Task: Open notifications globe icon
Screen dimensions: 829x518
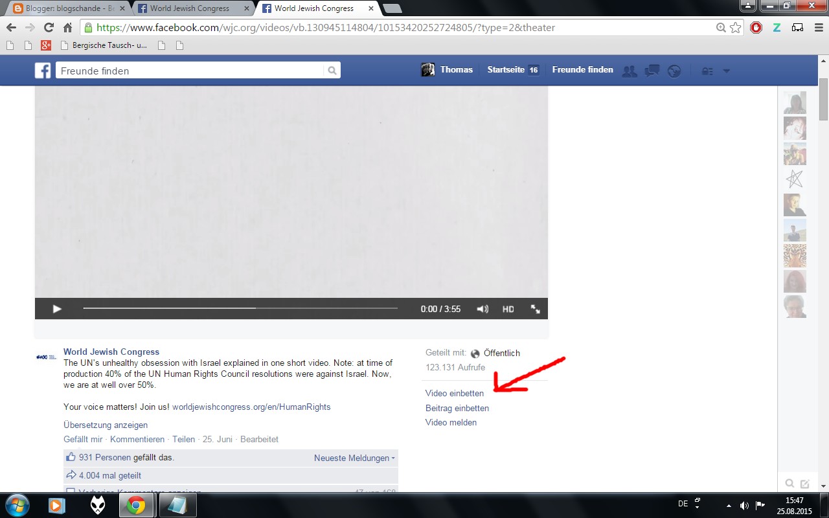Action: 674,71
